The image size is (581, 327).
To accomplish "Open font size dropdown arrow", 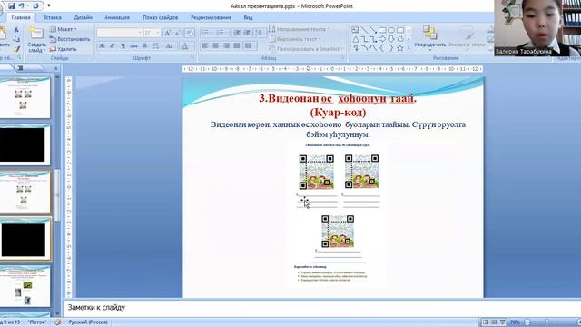I will point(158,33).
